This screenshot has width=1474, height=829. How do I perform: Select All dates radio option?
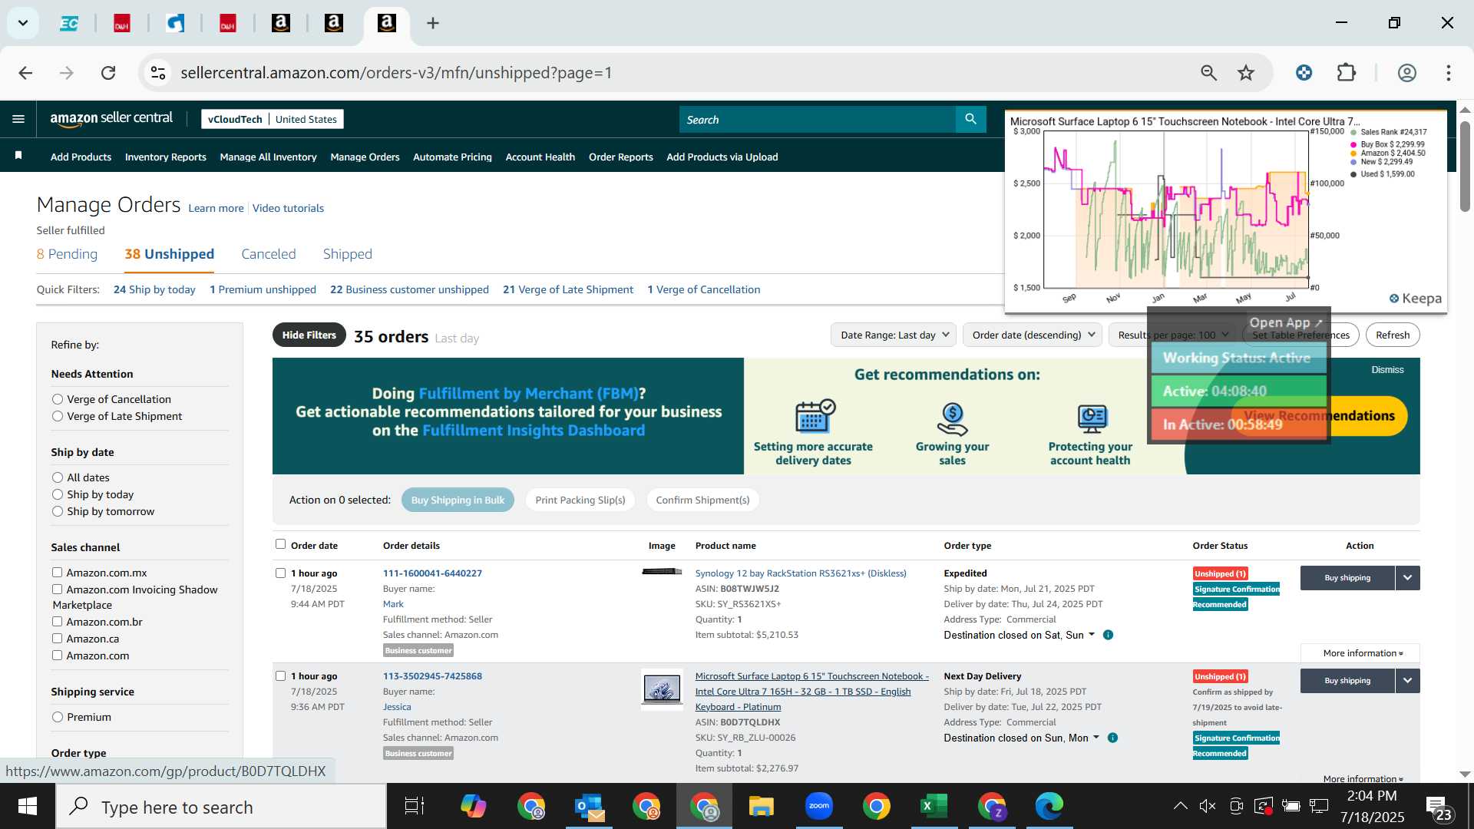point(58,477)
